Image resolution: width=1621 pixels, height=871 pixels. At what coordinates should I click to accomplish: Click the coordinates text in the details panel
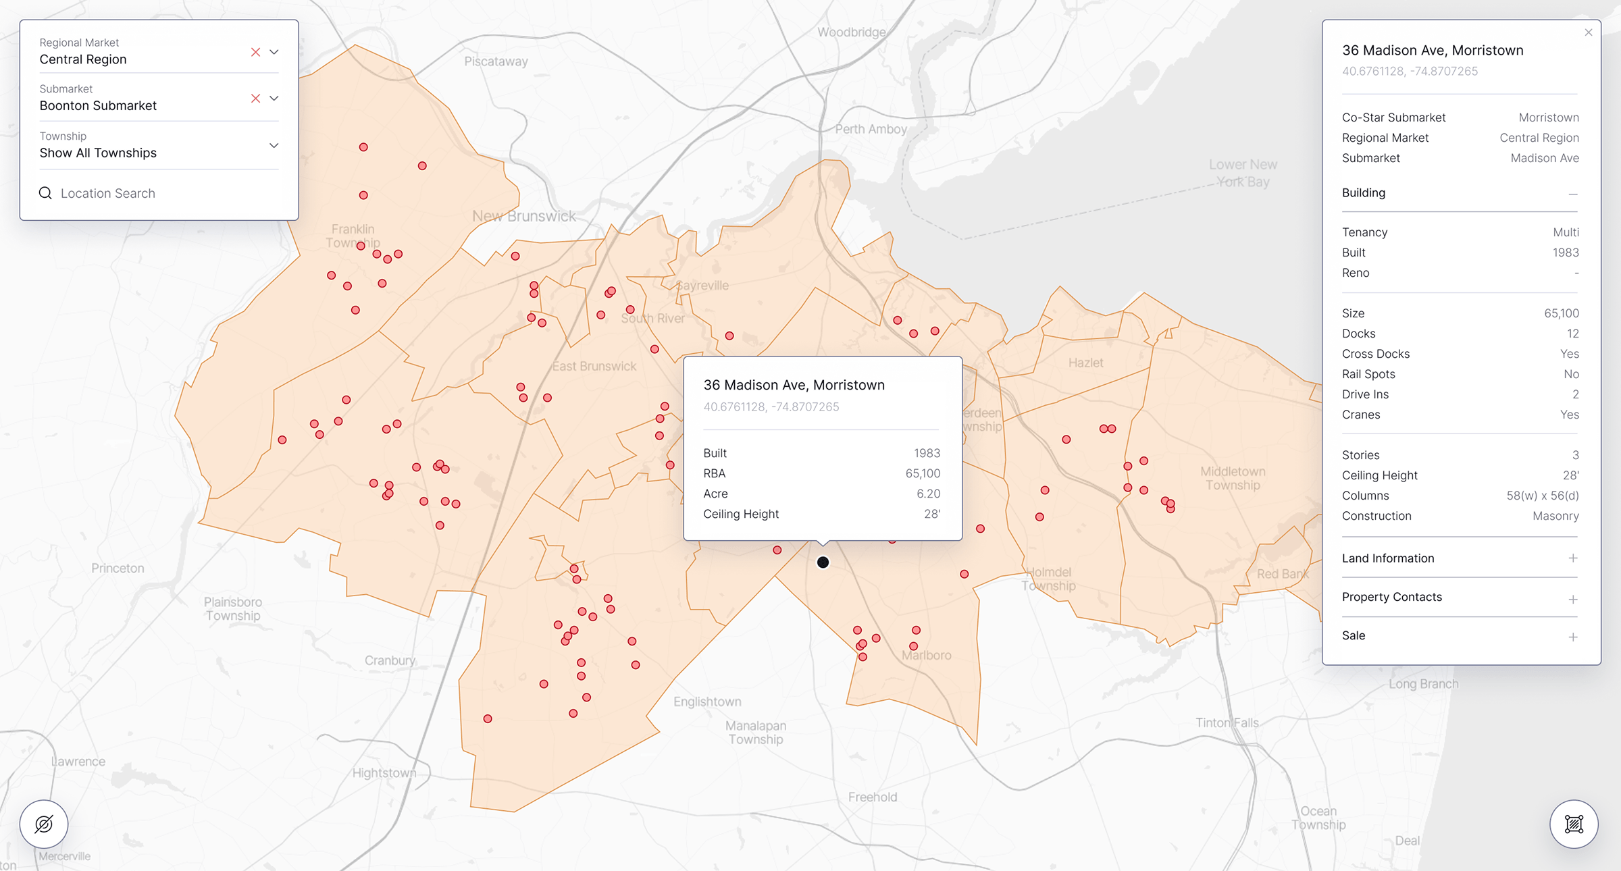[x=1410, y=72]
